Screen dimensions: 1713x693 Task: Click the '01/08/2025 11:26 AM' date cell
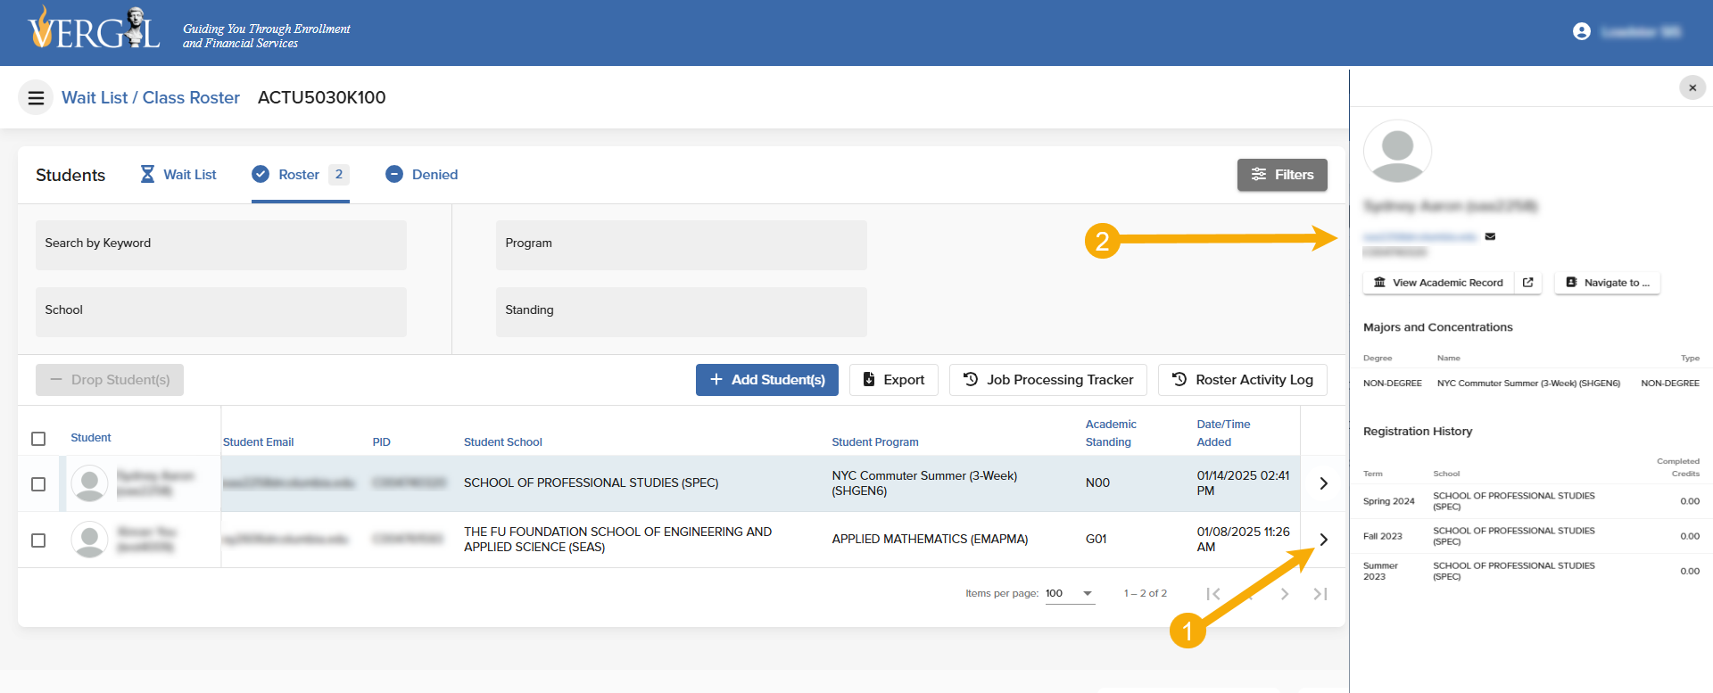tap(1243, 540)
